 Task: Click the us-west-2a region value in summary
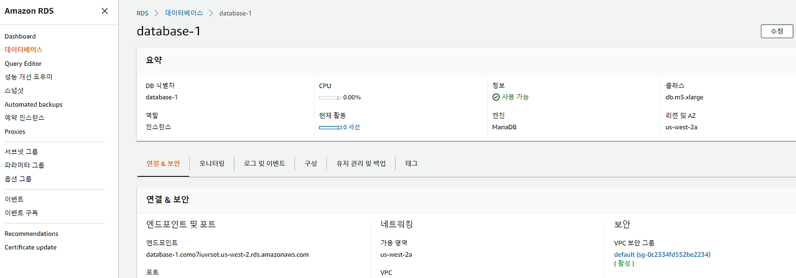682,127
